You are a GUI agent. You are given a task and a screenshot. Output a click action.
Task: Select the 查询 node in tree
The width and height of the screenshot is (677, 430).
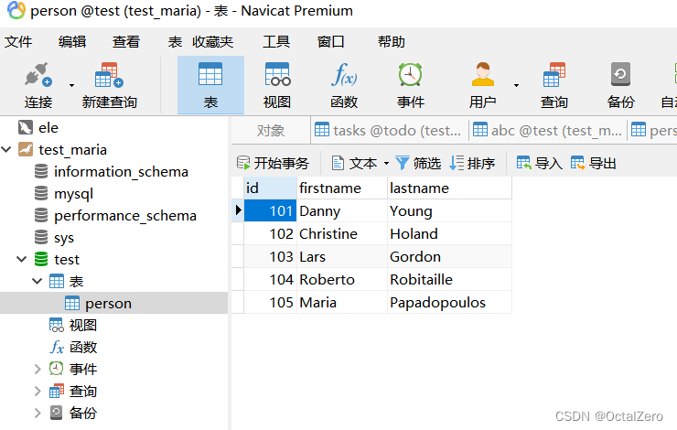(83, 392)
